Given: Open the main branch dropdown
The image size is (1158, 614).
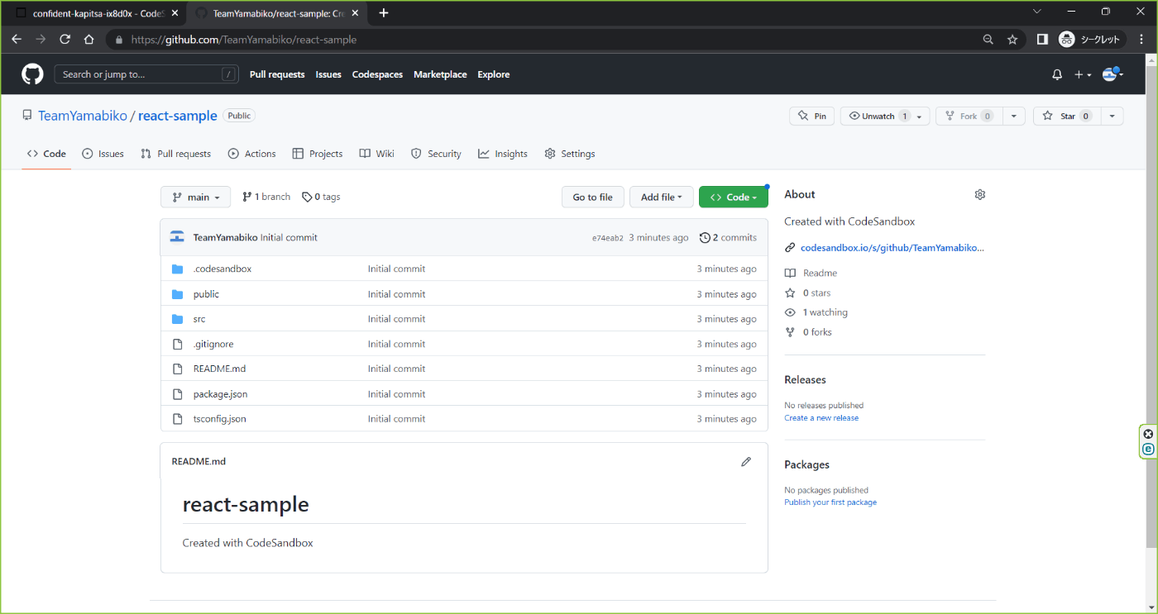Looking at the screenshot, I should tap(195, 197).
